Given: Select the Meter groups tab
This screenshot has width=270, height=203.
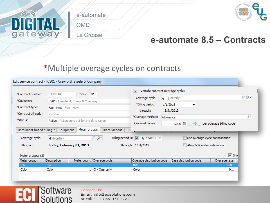Looking at the screenshot, I should click(x=88, y=129).
